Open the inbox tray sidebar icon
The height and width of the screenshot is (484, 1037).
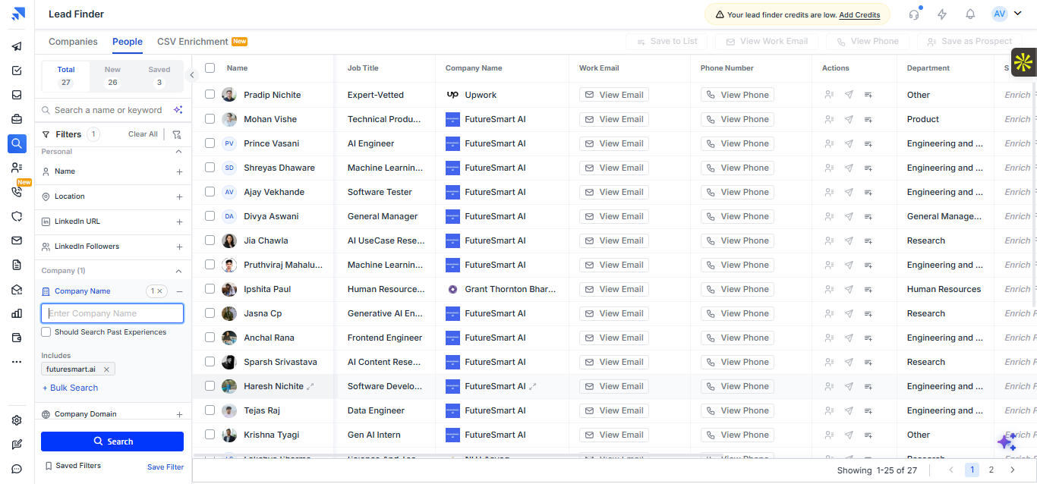[17, 95]
